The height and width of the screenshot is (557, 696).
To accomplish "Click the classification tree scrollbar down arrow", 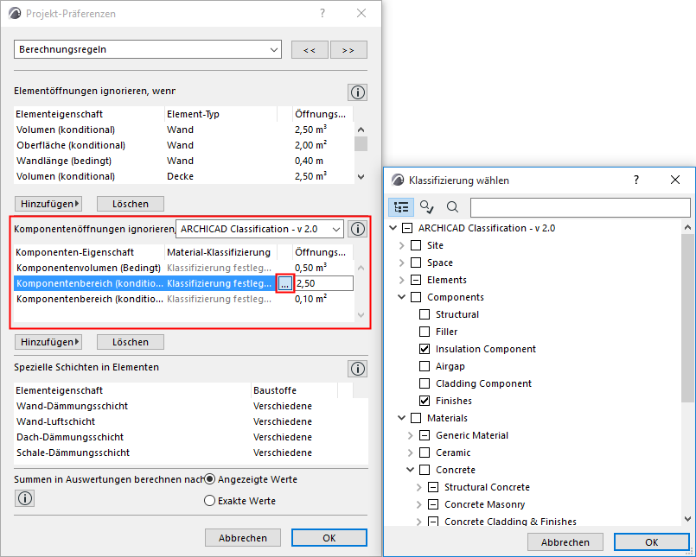I will [x=687, y=518].
